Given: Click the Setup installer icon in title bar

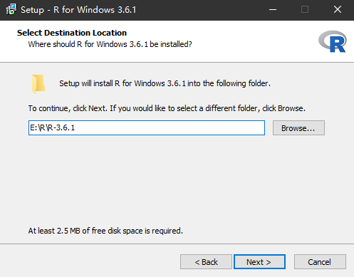Looking at the screenshot, I should coord(11,9).
